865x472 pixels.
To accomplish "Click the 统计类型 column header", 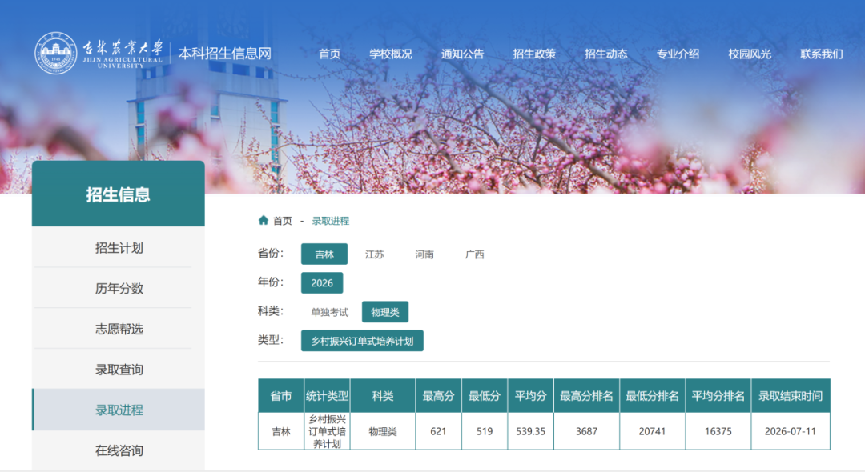I will click(327, 395).
